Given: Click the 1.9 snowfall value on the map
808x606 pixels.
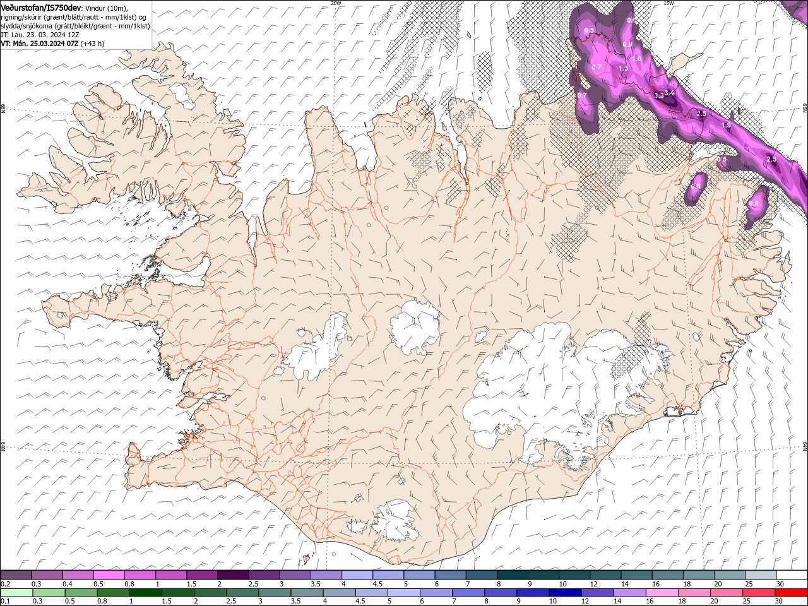Looking at the screenshot, I should coord(726,125).
